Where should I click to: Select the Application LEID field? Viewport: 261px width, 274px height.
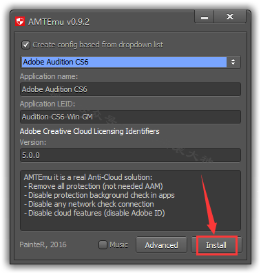[130, 117]
